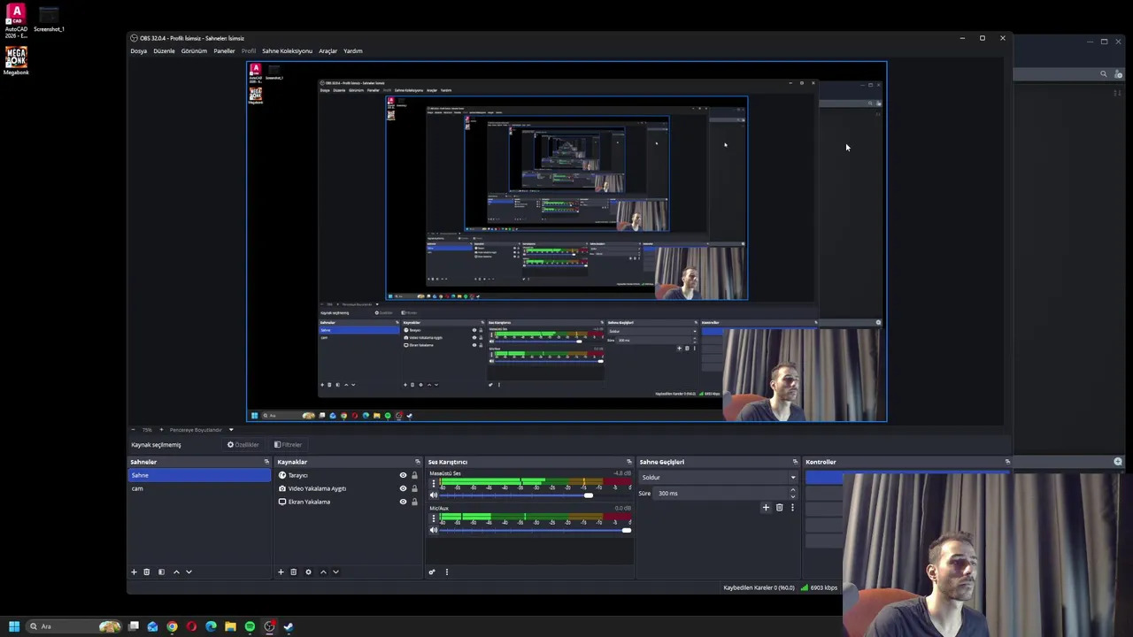This screenshot has width=1133, height=637.
Task: Move scene down in Sahneler panel
Action: pos(189,572)
